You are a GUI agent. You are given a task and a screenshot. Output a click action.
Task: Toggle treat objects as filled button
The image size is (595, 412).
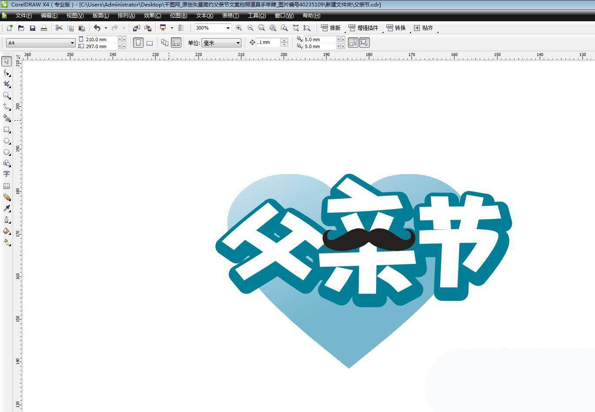coord(353,43)
